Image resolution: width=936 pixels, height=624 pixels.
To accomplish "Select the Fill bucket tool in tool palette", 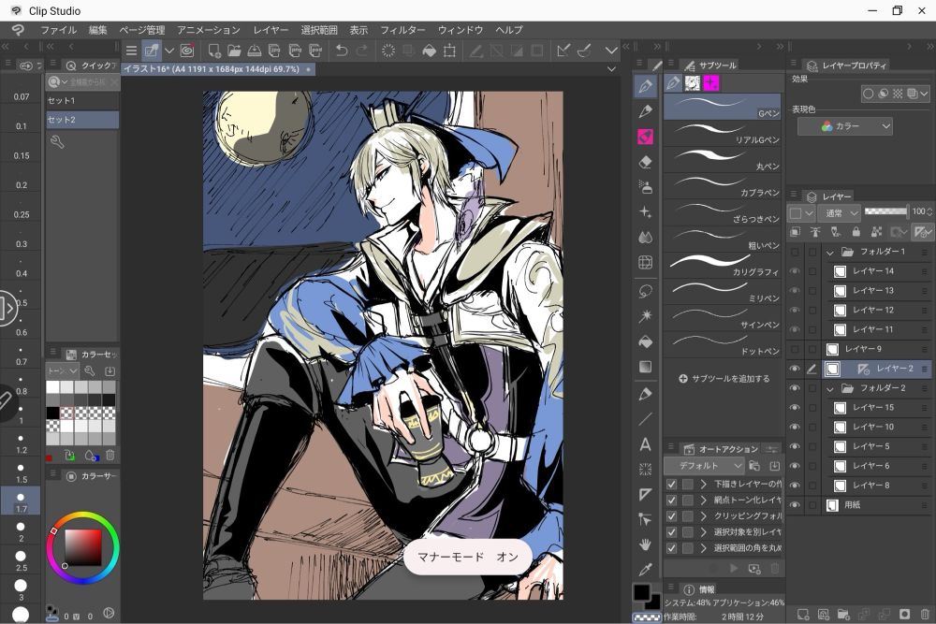I will pos(645,341).
